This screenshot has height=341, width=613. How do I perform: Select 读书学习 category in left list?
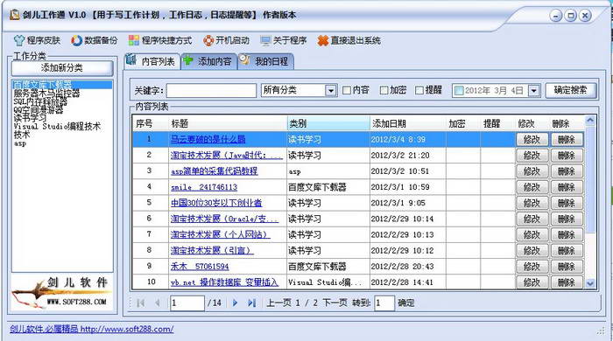(x=30, y=118)
